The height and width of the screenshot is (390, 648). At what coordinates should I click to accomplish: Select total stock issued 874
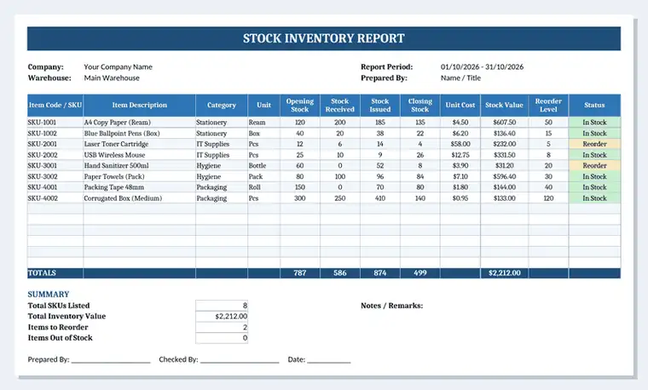point(379,272)
